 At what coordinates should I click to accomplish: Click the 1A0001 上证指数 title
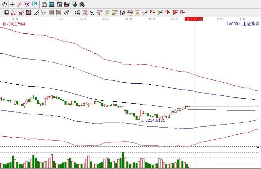(x=243, y=24)
